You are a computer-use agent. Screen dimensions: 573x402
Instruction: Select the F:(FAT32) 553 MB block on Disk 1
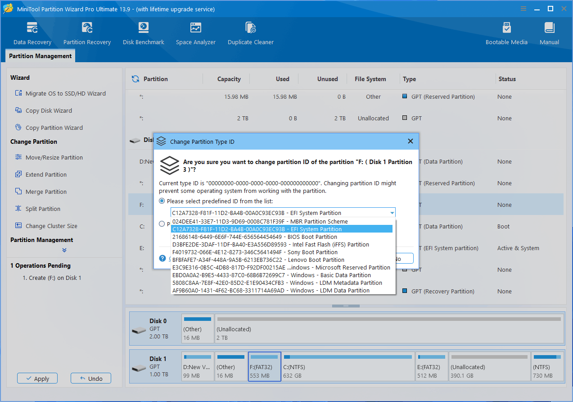pos(265,367)
